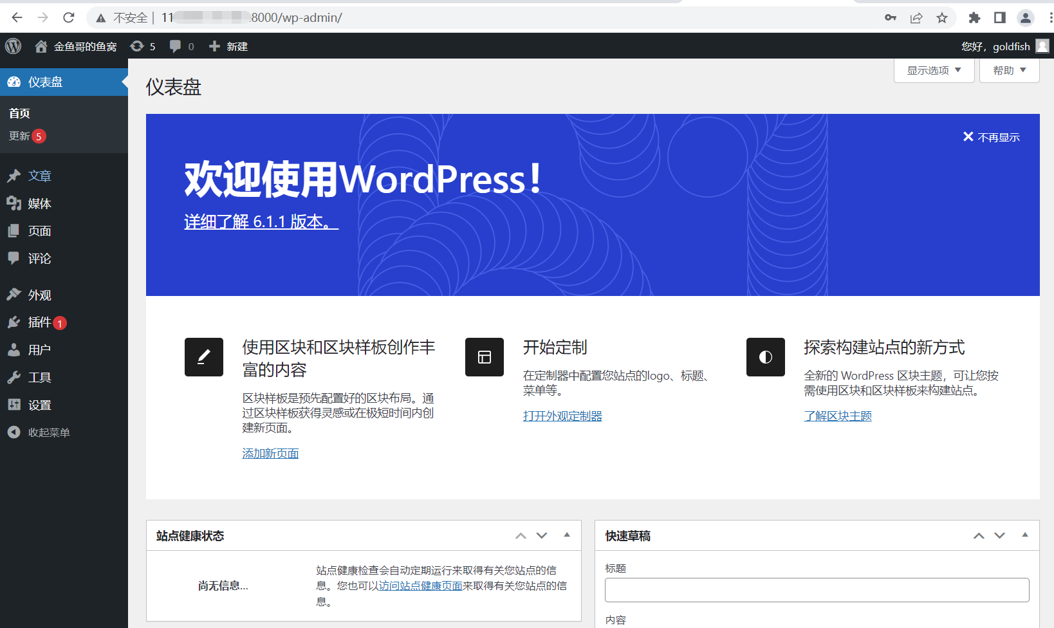Open the comments bubble icon in admin bar
1054x628 pixels.
click(x=175, y=46)
